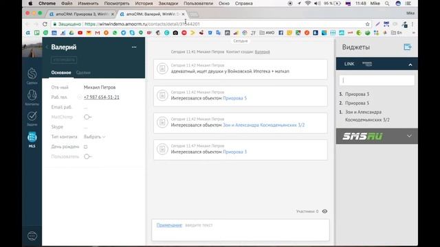Open the YouTube bookmark icon

pos(80,33)
